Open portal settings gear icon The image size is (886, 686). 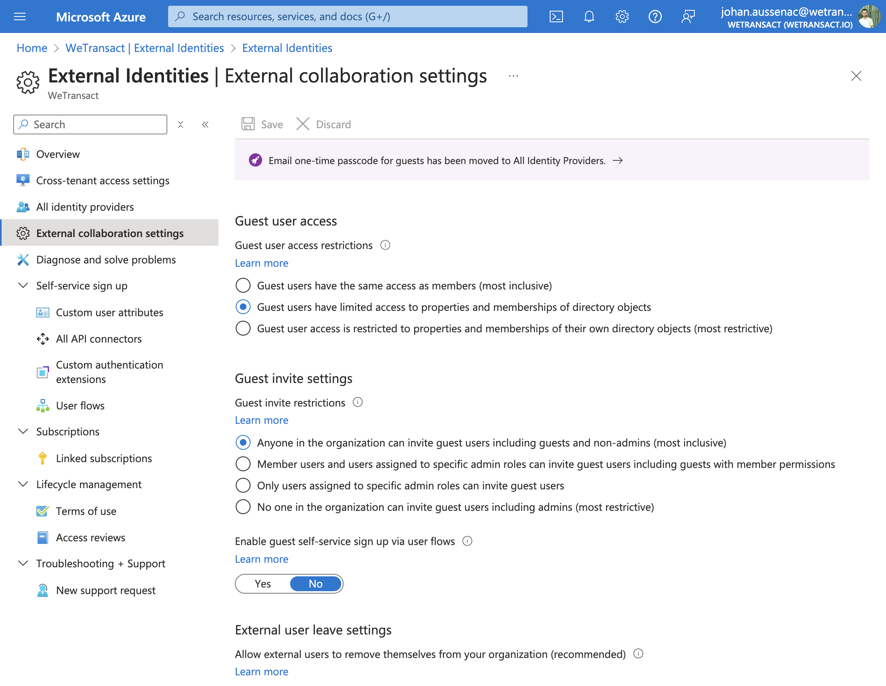point(622,16)
